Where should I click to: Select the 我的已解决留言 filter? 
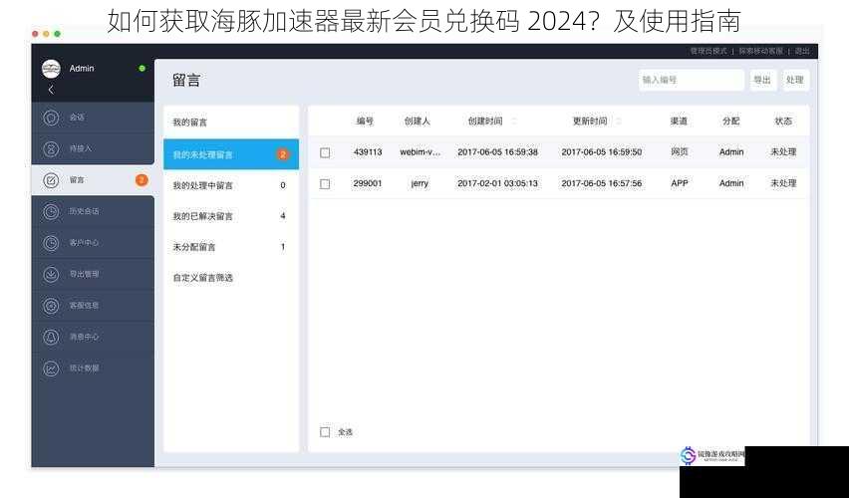point(231,216)
